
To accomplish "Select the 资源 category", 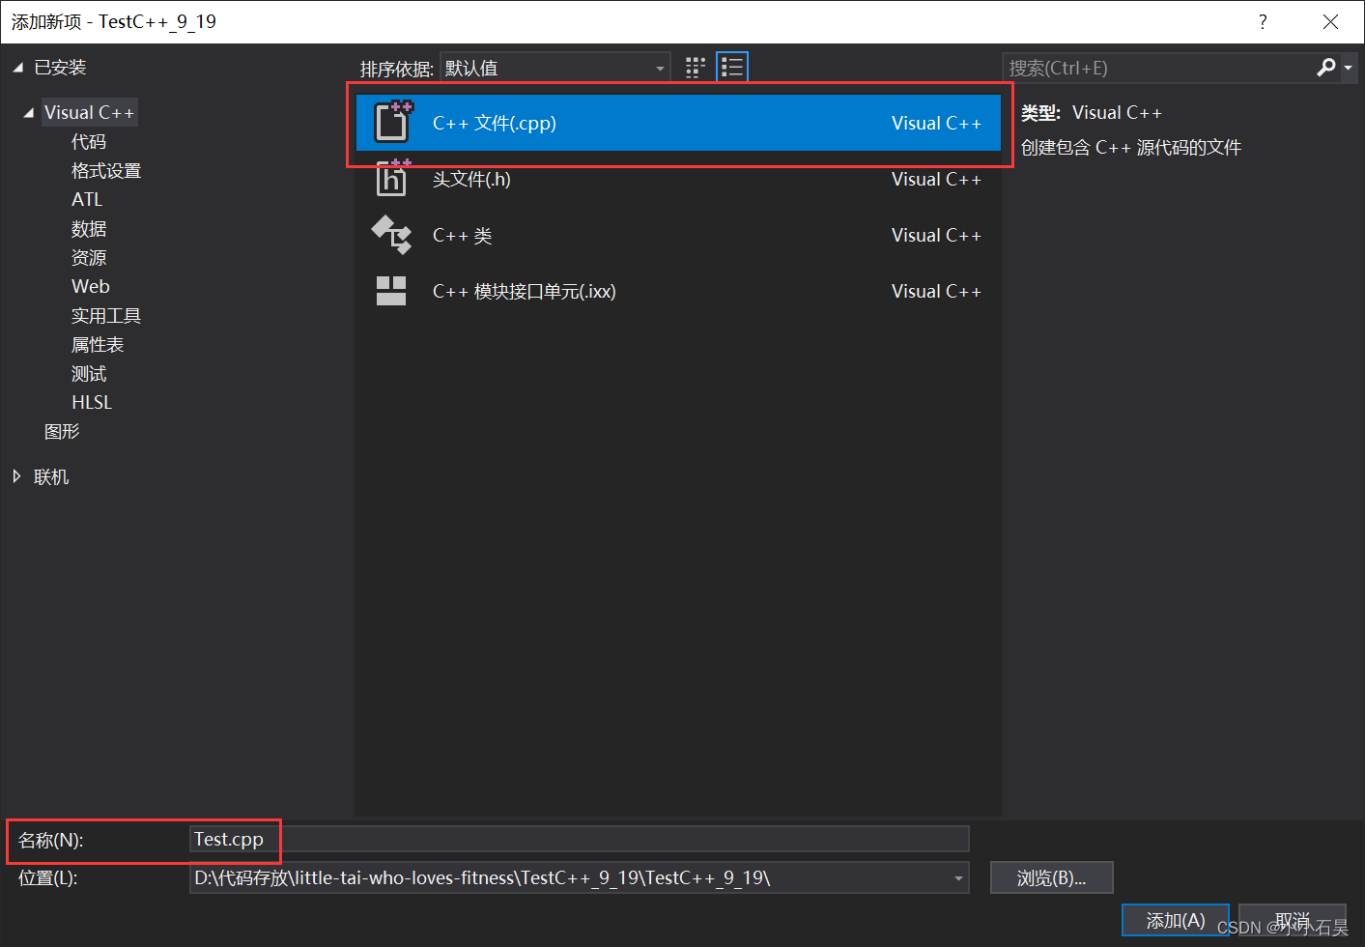I will tap(89, 258).
